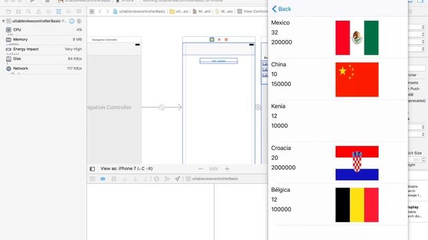428x240 pixels.
Task: Select the Mexico row in simulator
Action: tap(338, 37)
